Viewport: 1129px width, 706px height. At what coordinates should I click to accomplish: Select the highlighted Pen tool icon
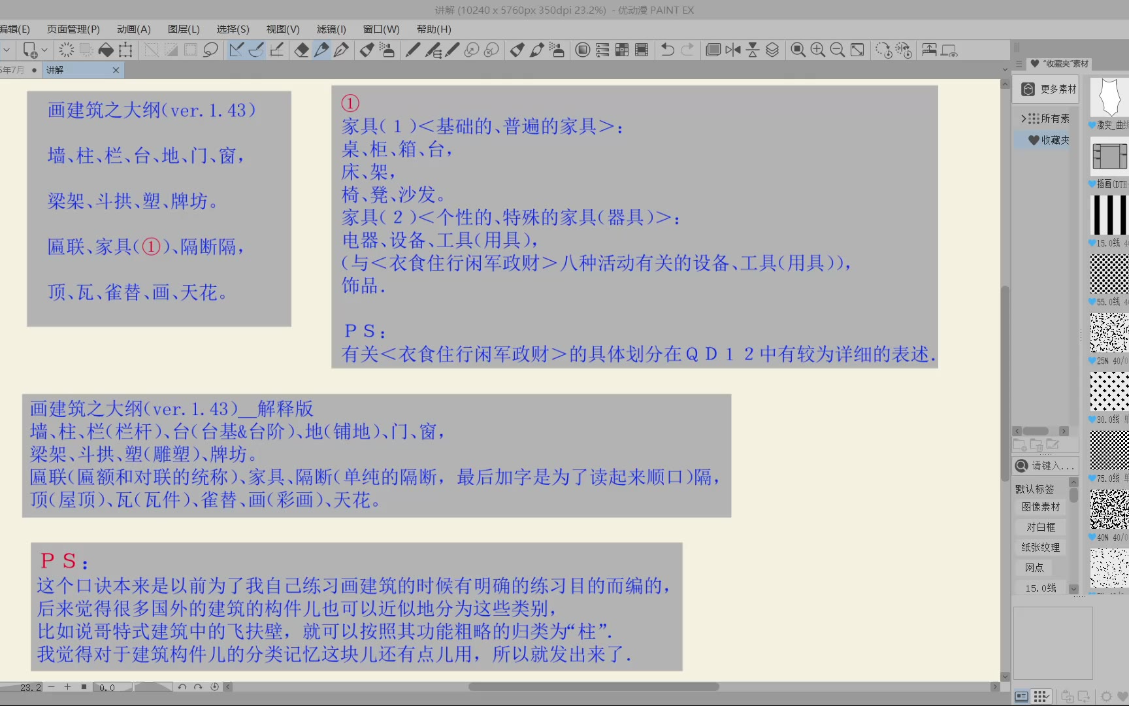321,50
